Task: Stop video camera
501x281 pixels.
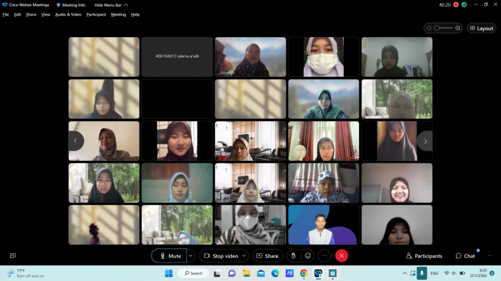Action: 220,255
